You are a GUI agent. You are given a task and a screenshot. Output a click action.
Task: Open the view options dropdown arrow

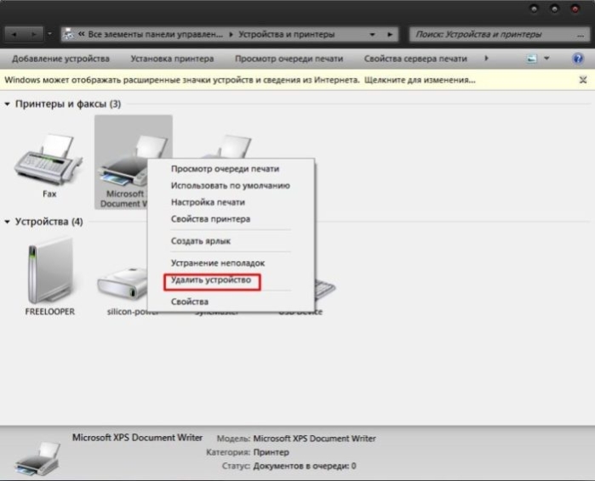tap(546, 59)
